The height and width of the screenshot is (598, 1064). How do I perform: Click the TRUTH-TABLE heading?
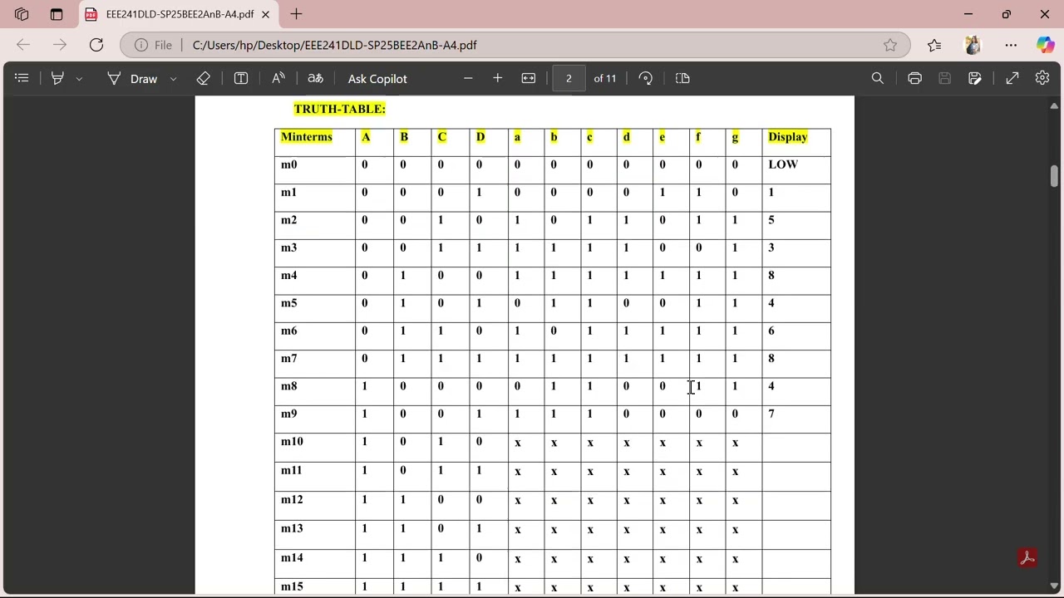click(339, 109)
